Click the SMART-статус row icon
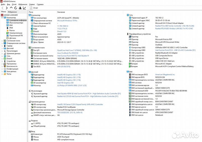This screenshot has height=142, width=202. click(x=32, y=115)
